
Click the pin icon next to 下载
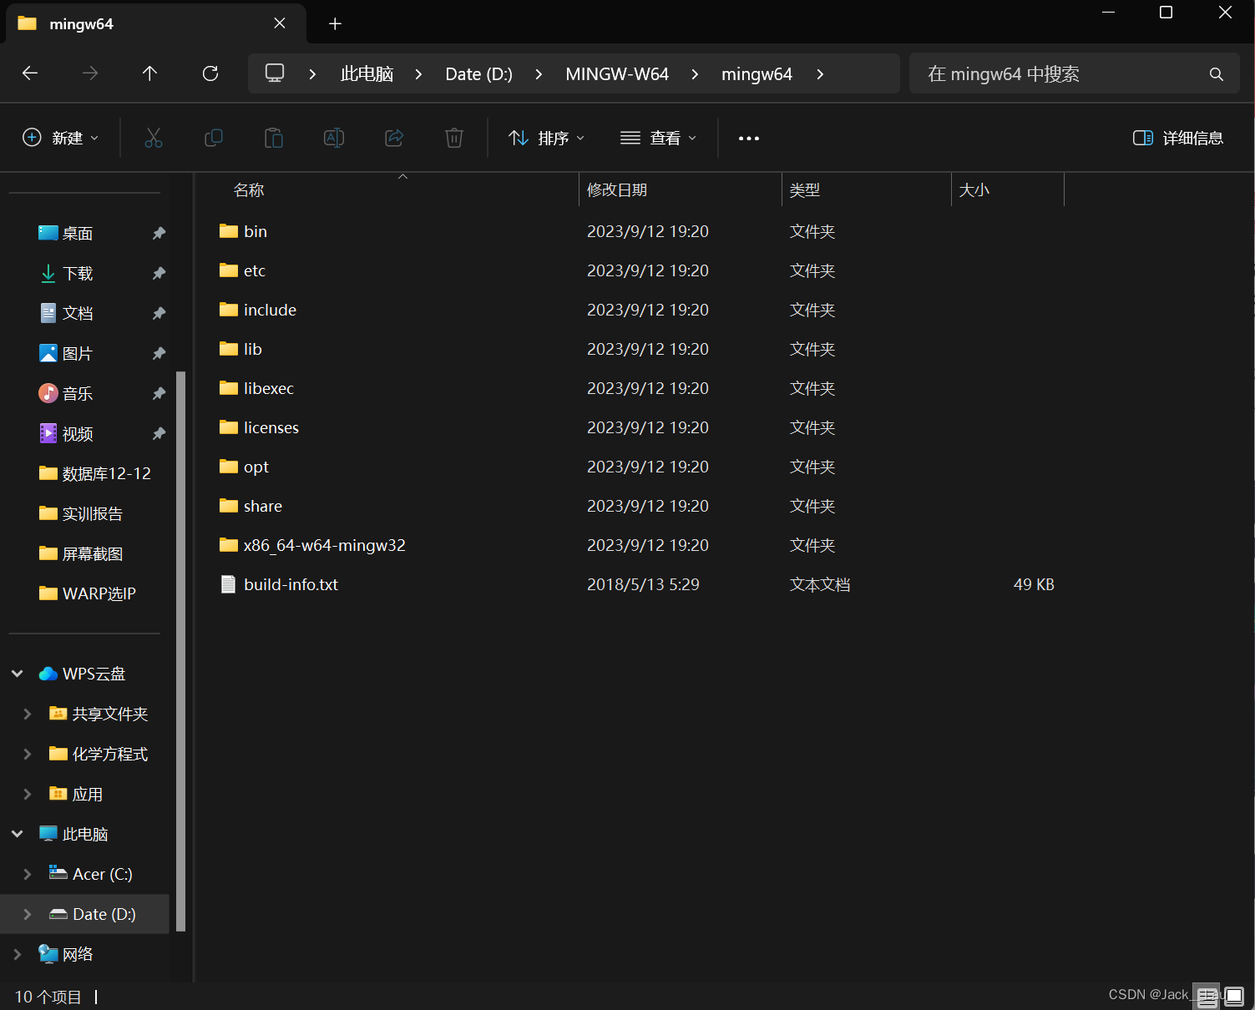point(159,274)
